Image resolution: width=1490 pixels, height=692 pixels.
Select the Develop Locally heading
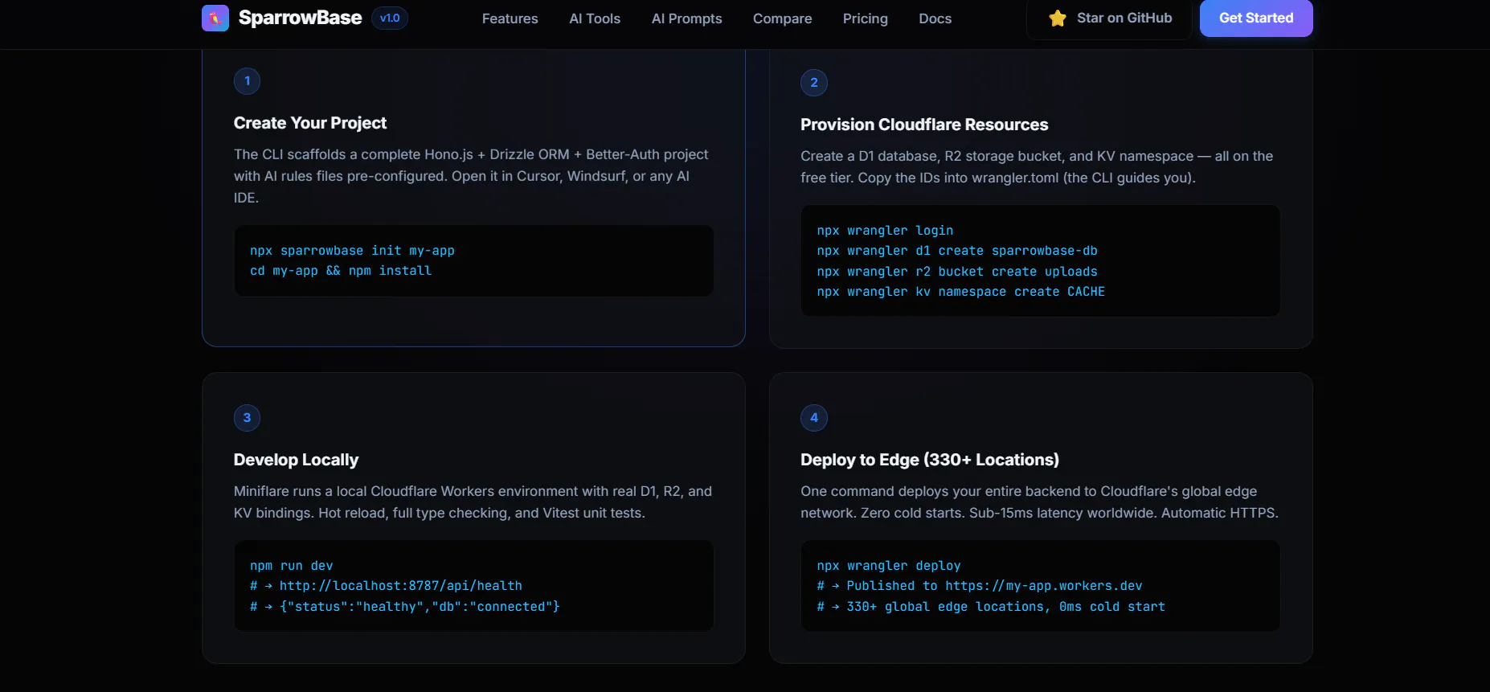[x=296, y=460]
